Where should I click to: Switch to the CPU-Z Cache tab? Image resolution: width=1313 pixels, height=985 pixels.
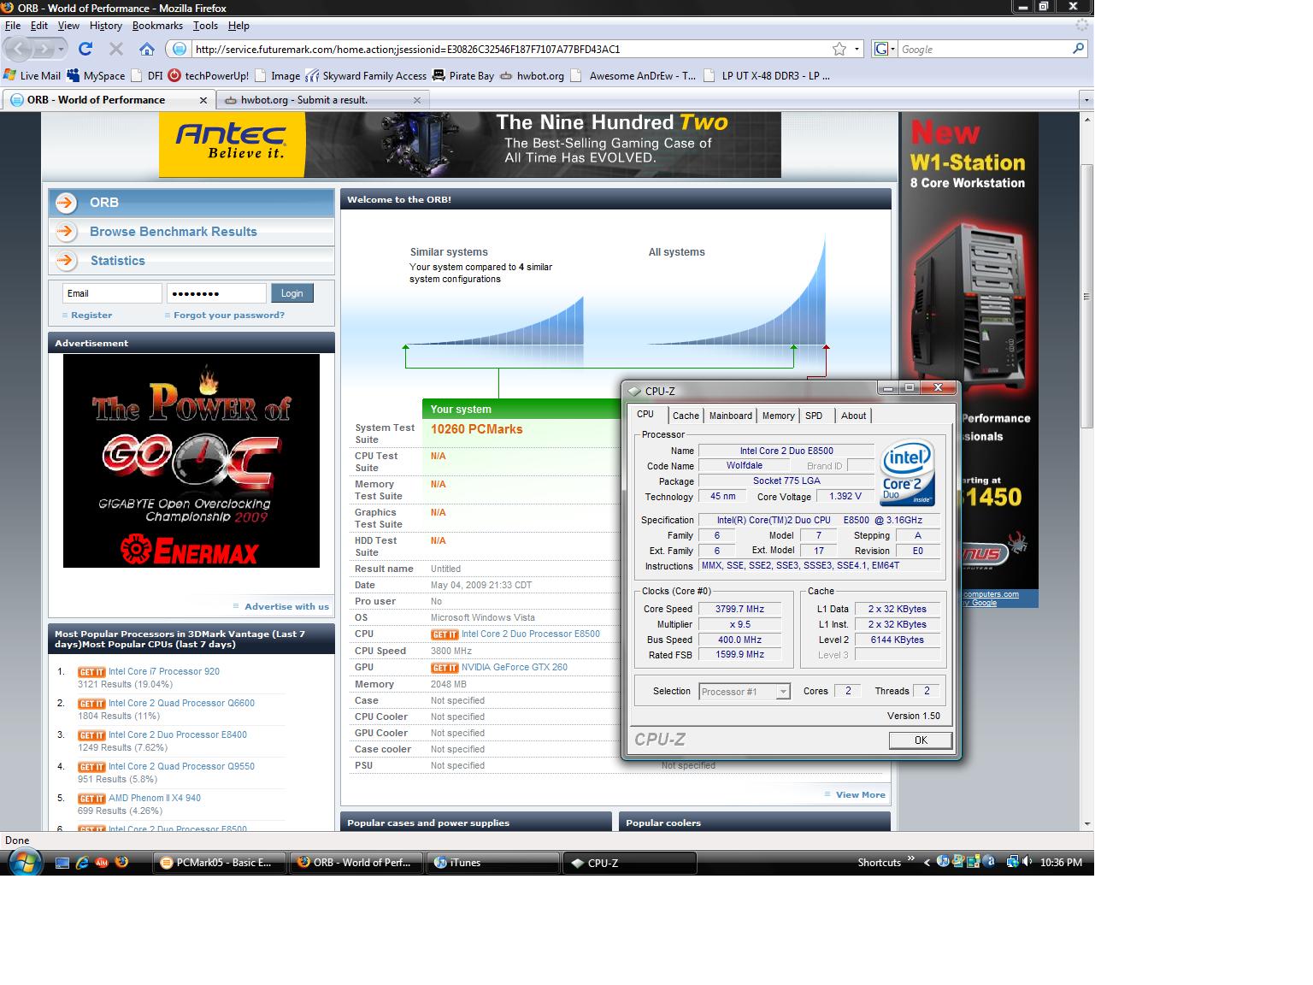pos(686,416)
